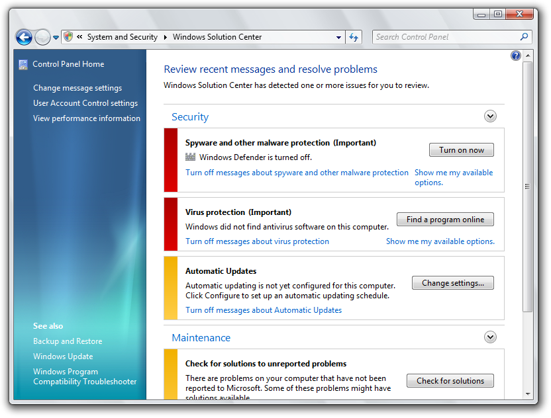Click the scrollbar down arrow
The height and width of the screenshot is (418, 551).
point(528,394)
